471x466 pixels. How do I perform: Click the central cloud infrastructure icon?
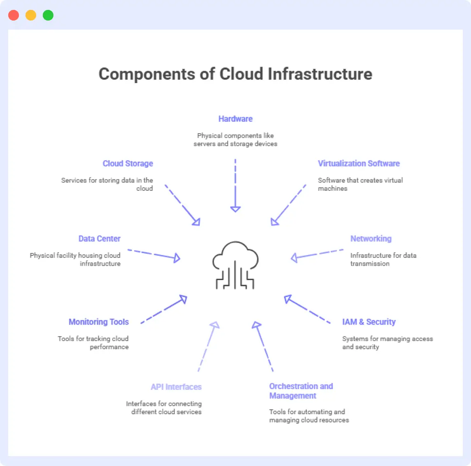tap(235, 265)
